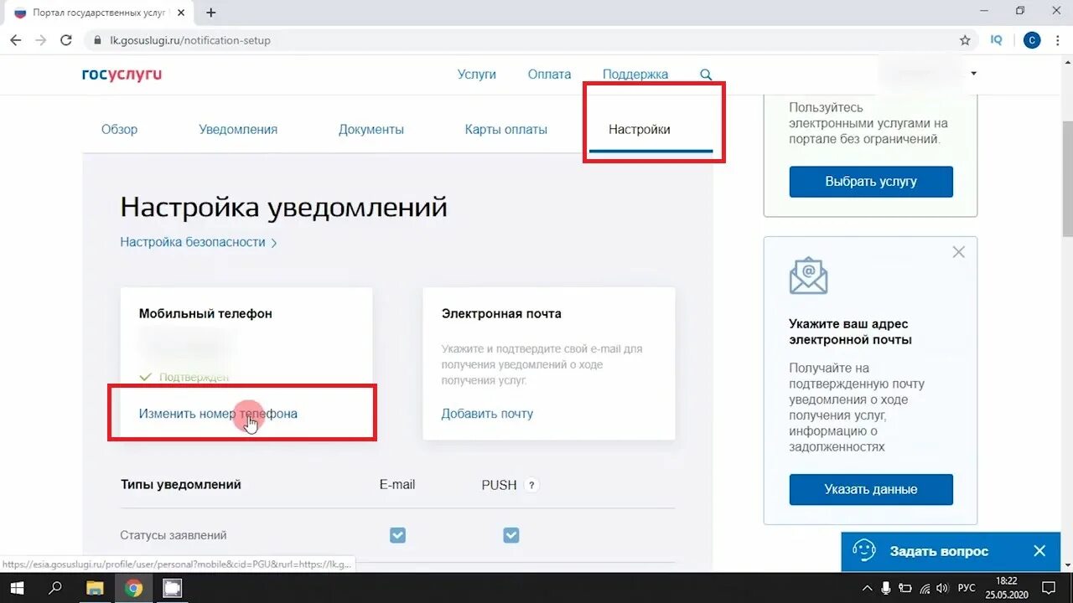The image size is (1073, 603).
Task: Switch to the Документы tab
Action: pos(371,130)
